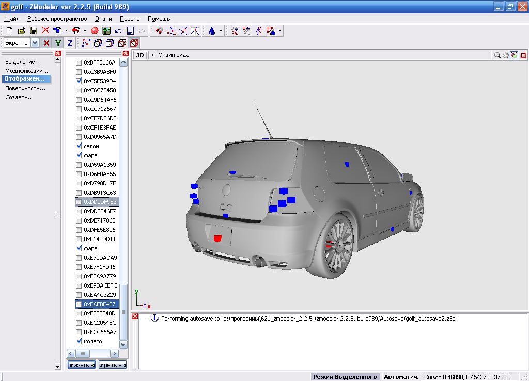Hide the 'салон' object via its checkbox
The height and width of the screenshot is (381, 529).
[79, 146]
